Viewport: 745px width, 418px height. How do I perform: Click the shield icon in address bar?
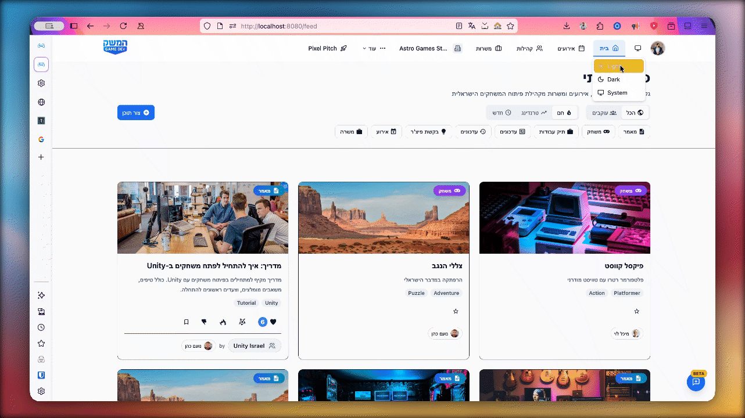pyautogui.click(x=208, y=26)
